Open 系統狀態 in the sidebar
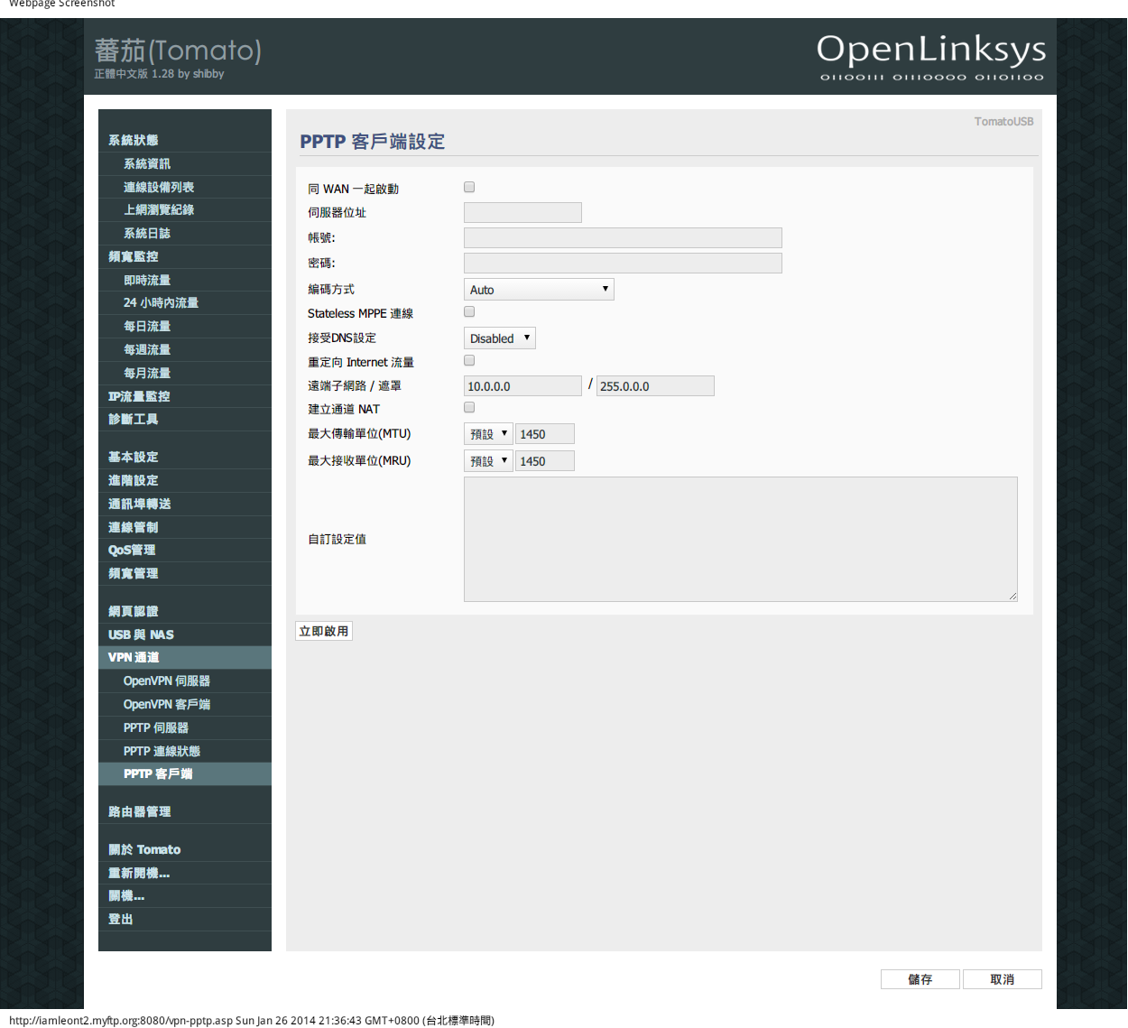This screenshot has height=1028, width=1128. tap(185, 141)
